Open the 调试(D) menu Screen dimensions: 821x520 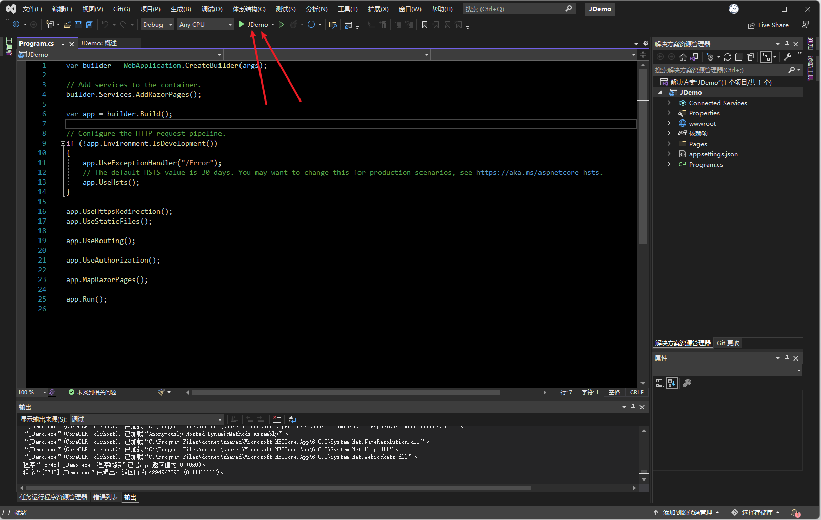[212, 9]
